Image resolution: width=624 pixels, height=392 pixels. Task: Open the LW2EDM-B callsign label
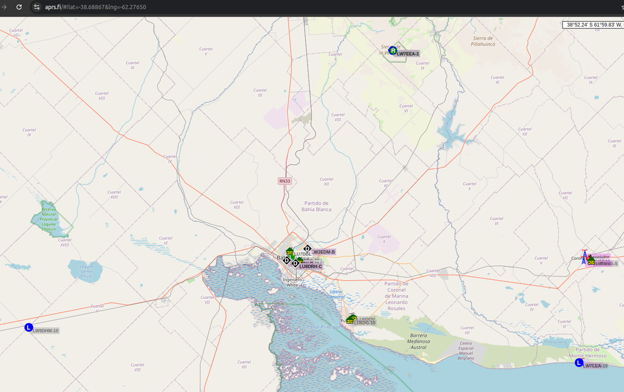pyautogui.click(x=324, y=252)
